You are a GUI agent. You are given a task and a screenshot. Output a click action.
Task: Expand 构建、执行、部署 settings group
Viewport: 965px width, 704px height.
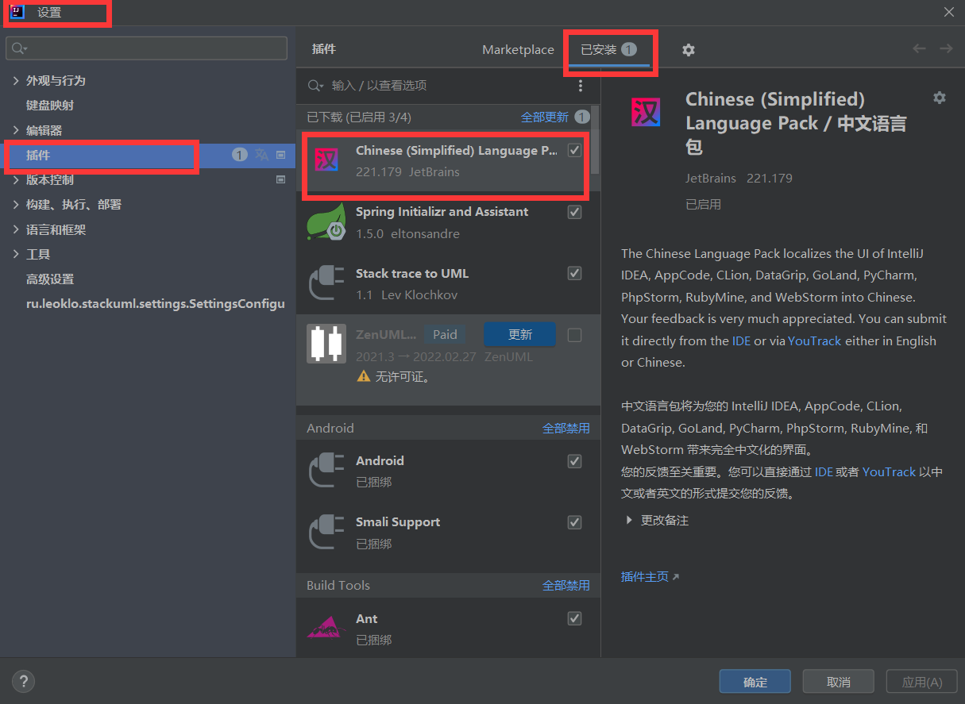[16, 205]
